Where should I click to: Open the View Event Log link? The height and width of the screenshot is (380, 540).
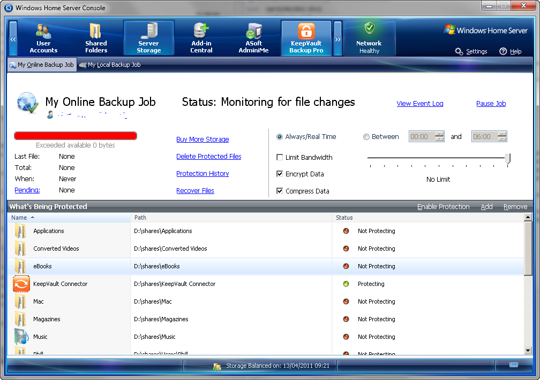[420, 104]
